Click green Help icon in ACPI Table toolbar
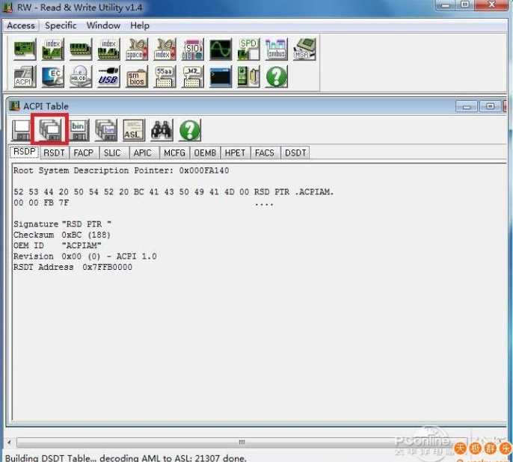The width and height of the screenshot is (513, 462). (x=190, y=130)
